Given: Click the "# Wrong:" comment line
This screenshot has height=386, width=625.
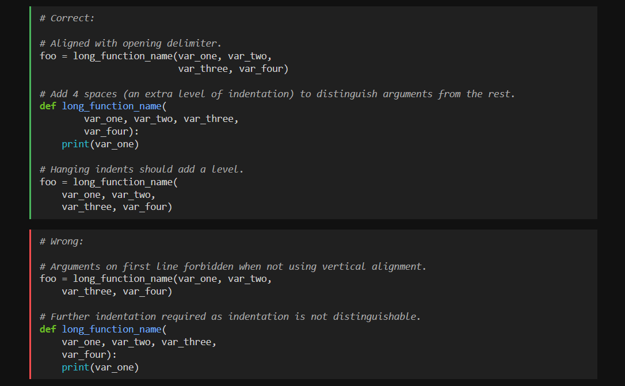Looking at the screenshot, I should [x=62, y=241].
